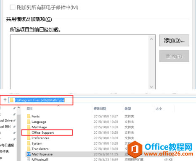196x161 pixels.
Task: Select the Preferences folder icon
Action: point(29,138)
